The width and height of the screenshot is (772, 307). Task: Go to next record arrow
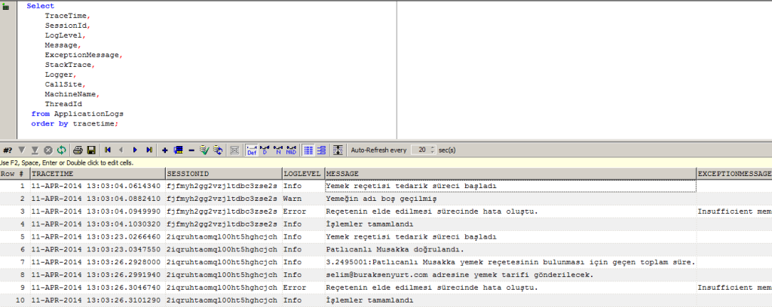pyautogui.click(x=135, y=150)
